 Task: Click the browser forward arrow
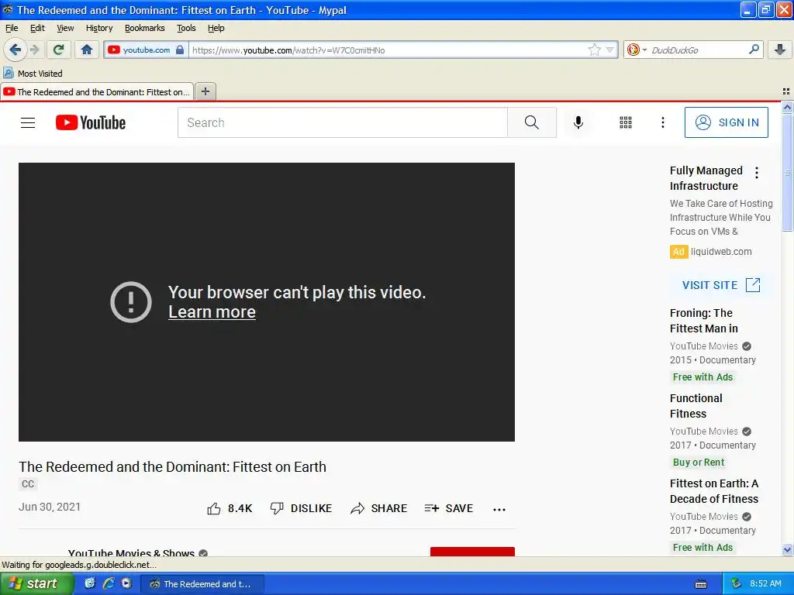[x=34, y=50]
